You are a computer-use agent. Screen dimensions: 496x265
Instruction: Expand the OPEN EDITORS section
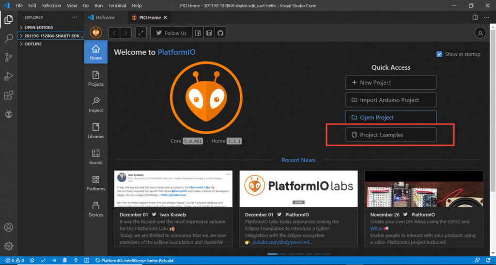[50, 28]
